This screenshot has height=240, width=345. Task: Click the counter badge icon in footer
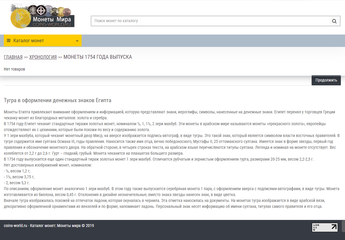pyautogui.click(x=325, y=227)
